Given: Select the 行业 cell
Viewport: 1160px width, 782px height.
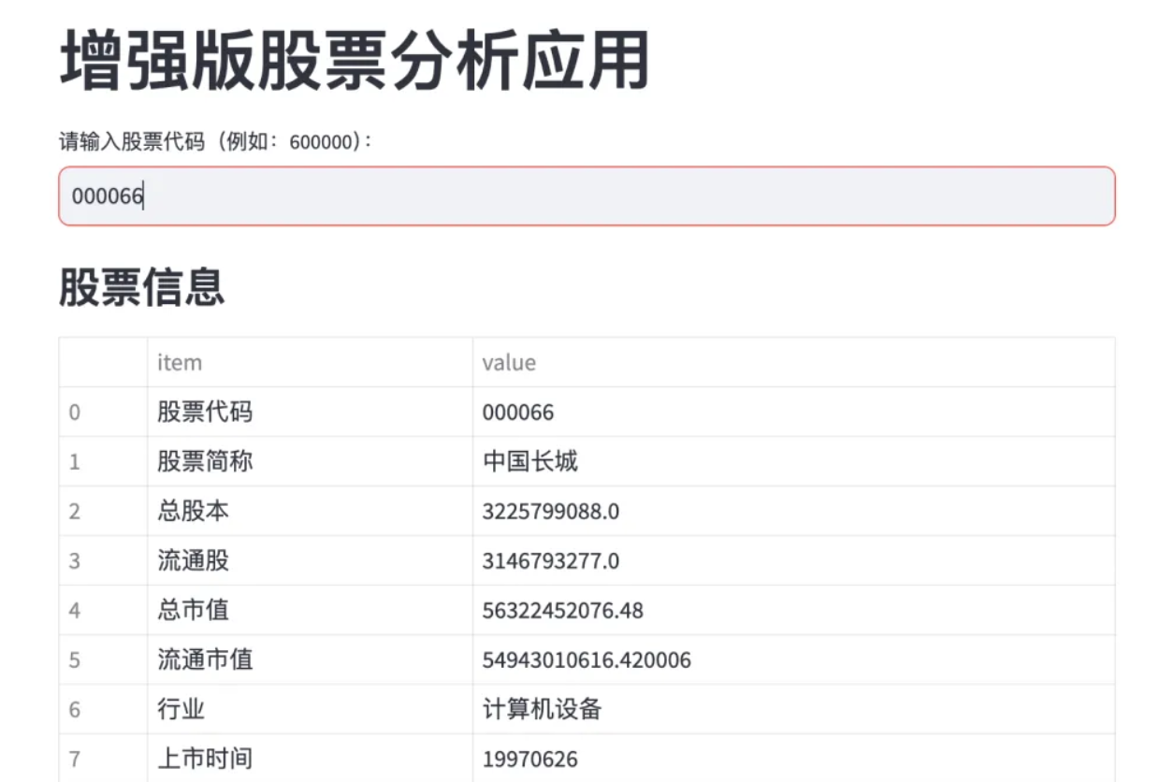Looking at the screenshot, I should pyautogui.click(x=310, y=709).
